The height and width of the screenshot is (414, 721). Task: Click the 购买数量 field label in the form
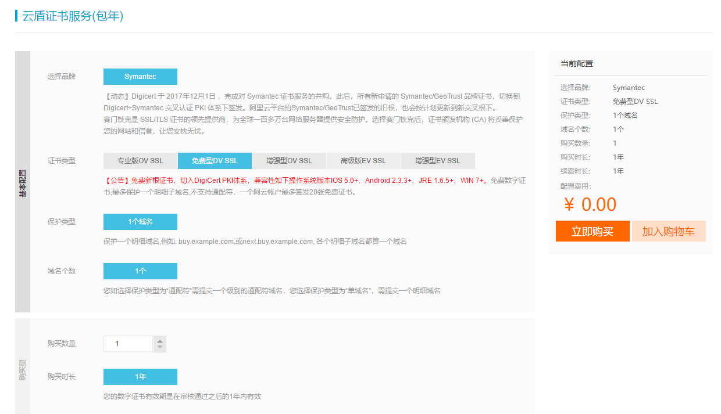62,344
